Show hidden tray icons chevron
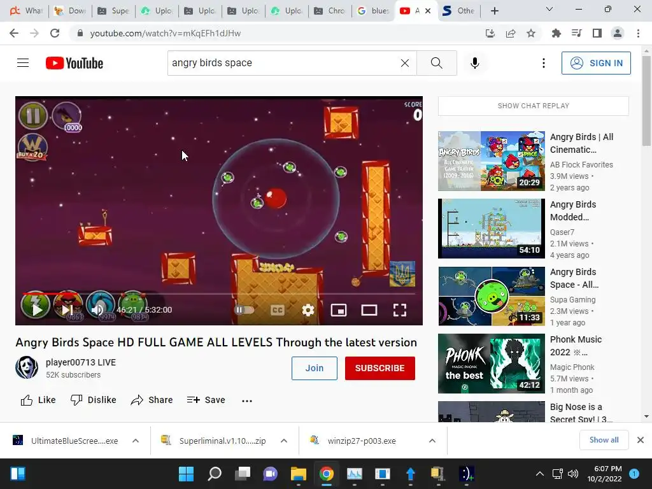The width and height of the screenshot is (652, 489). point(540,474)
